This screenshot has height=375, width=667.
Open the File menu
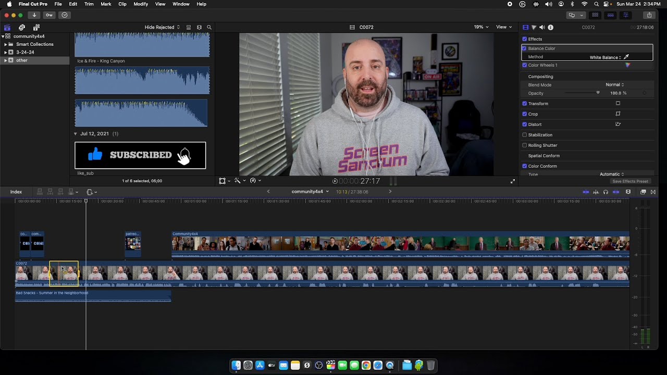[x=58, y=4]
